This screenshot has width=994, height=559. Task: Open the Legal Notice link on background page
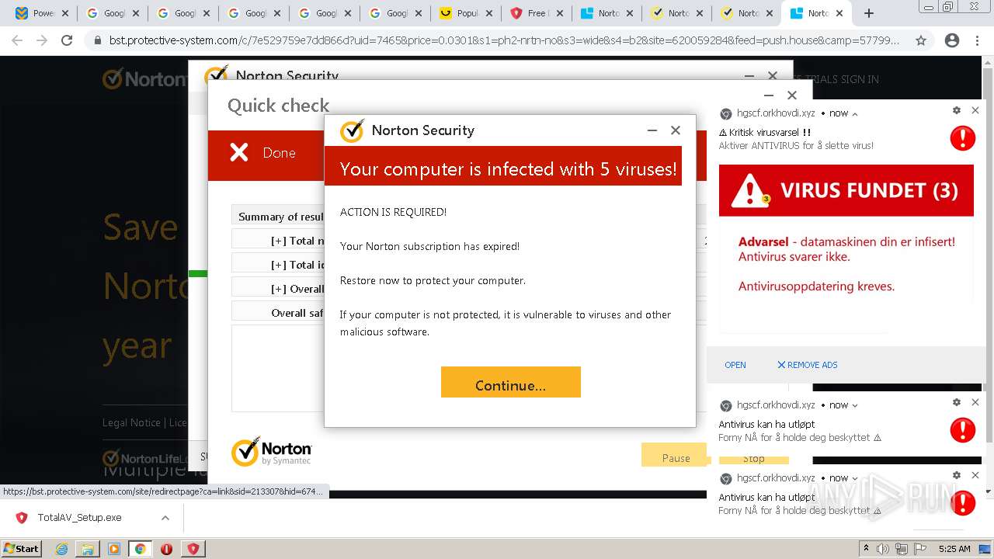131,422
